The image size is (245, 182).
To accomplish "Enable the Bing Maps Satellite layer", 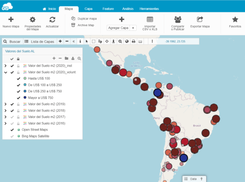I will (x=12, y=136).
